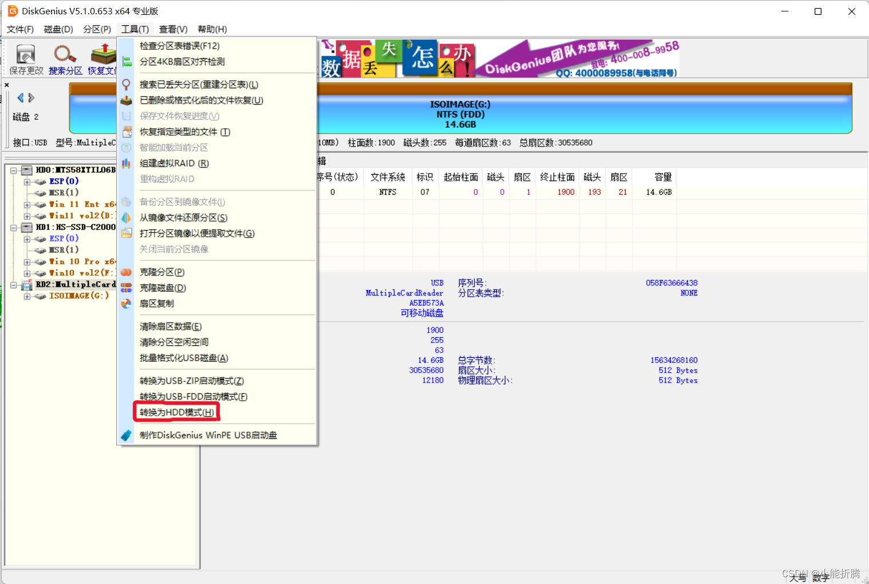Collapse the HD0 disk tree node
The height and width of the screenshot is (584, 869).
pyautogui.click(x=13, y=170)
